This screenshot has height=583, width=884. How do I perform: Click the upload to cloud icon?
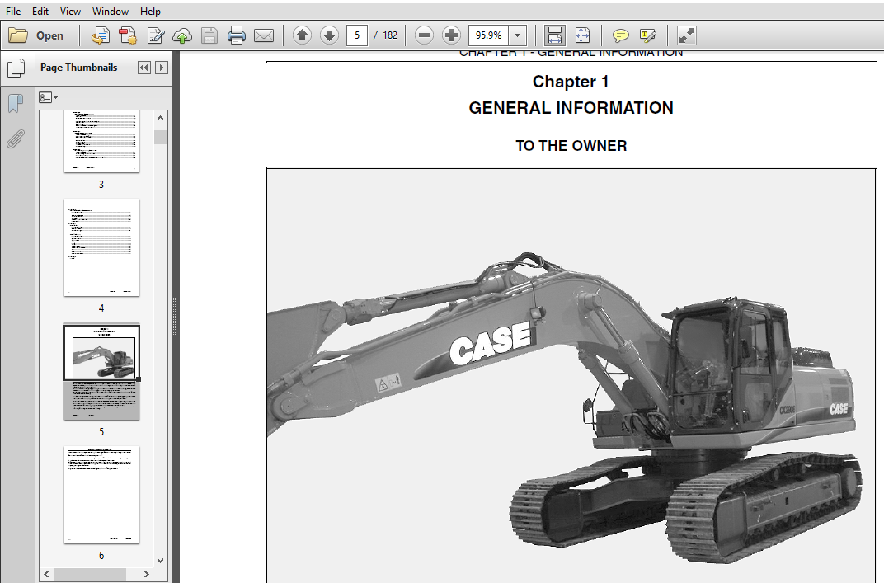coord(182,35)
